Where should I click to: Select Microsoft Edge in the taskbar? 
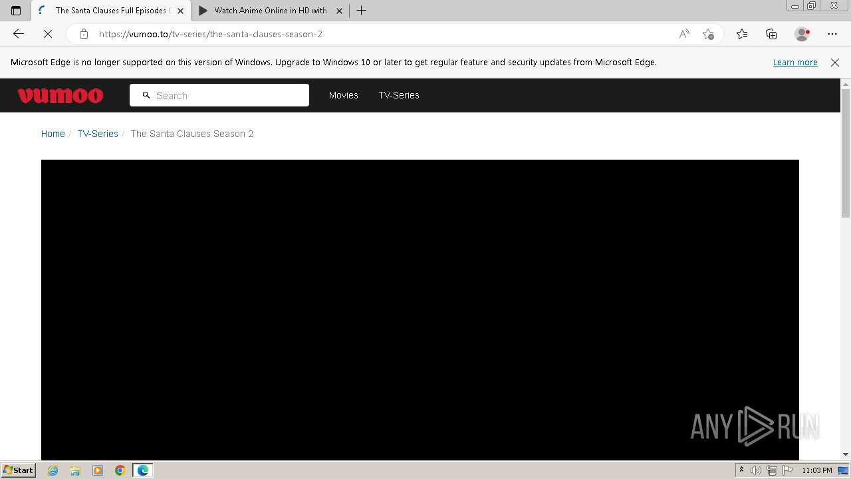point(143,470)
